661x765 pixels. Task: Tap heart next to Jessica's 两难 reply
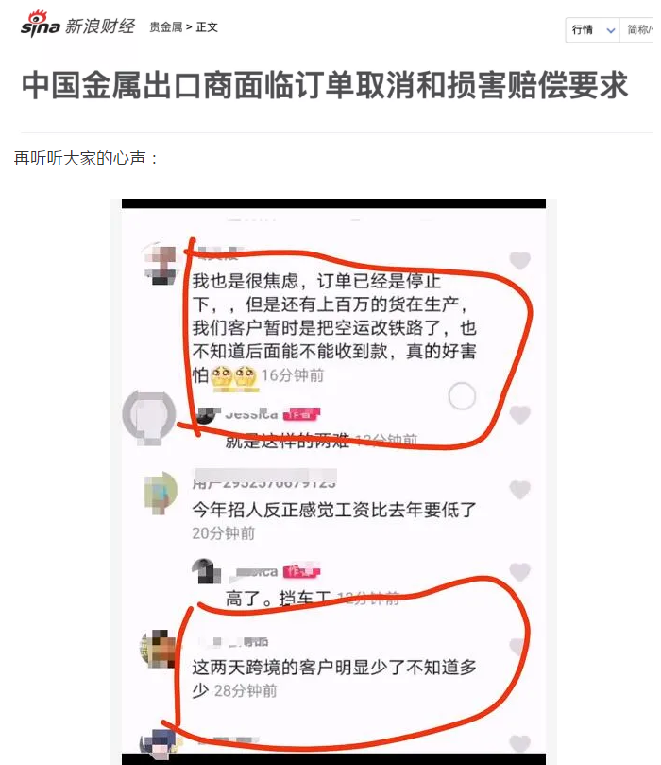(519, 415)
